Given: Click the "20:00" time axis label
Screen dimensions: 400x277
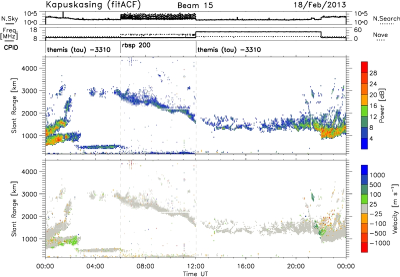Looking at the screenshot, I should click(x=296, y=266).
